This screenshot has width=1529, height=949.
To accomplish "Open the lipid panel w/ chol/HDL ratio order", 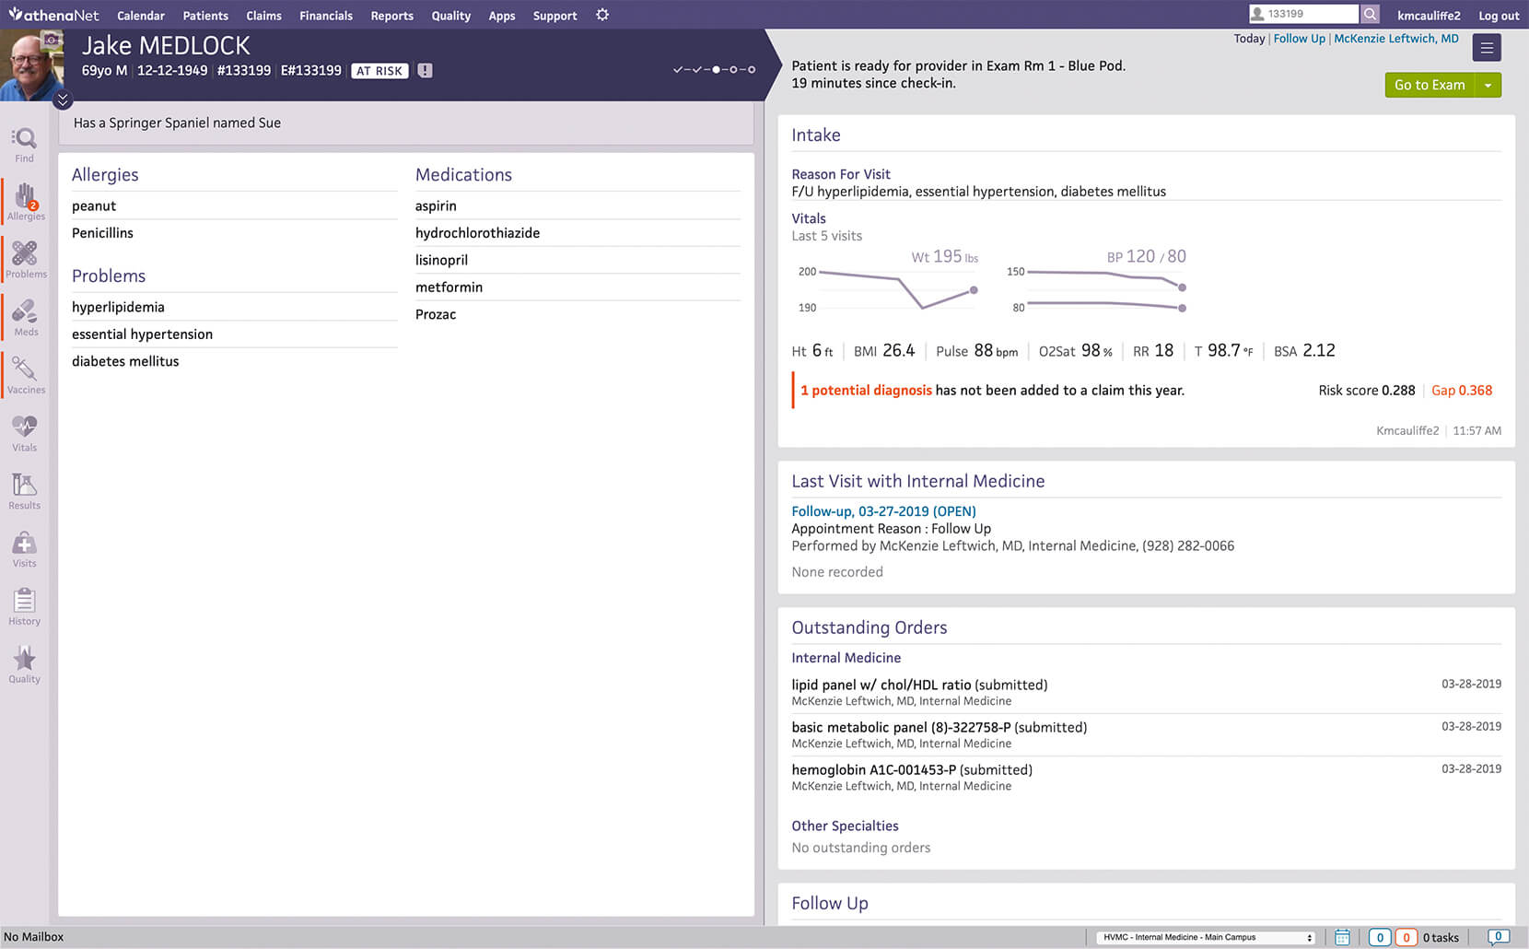I will tap(1146, 692).
